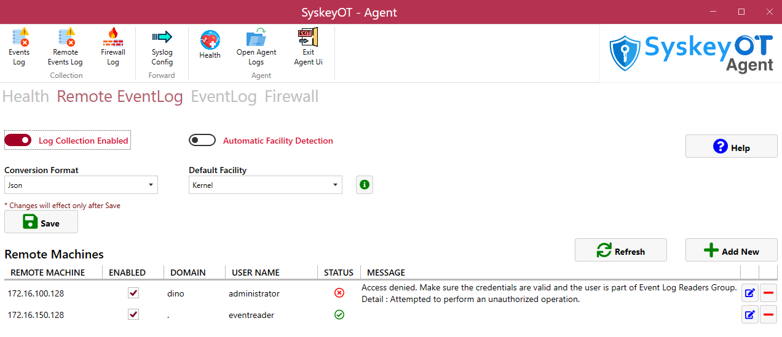Remove the 172.16.150.128 remote machine entry
Image resolution: width=782 pixels, height=337 pixels.
tap(768, 316)
